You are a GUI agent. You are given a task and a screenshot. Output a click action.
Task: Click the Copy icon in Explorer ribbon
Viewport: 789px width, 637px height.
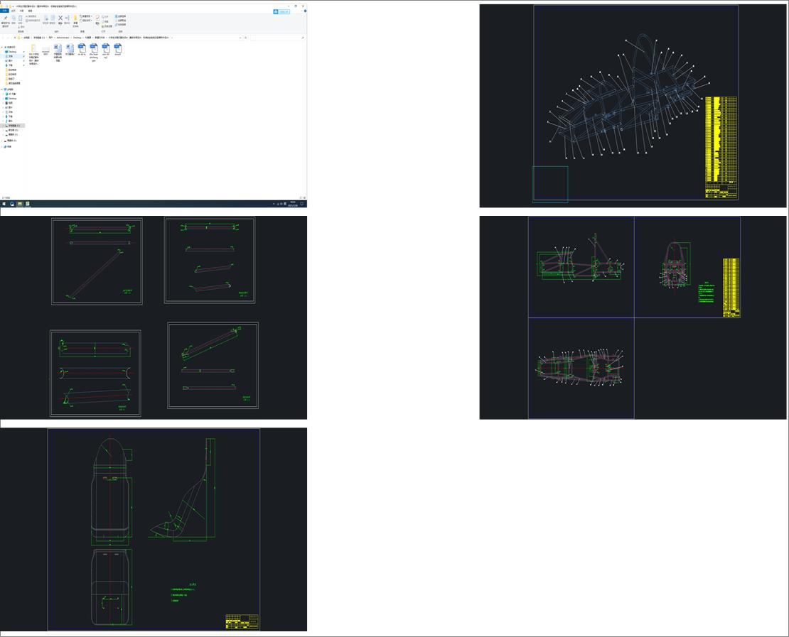(14, 20)
